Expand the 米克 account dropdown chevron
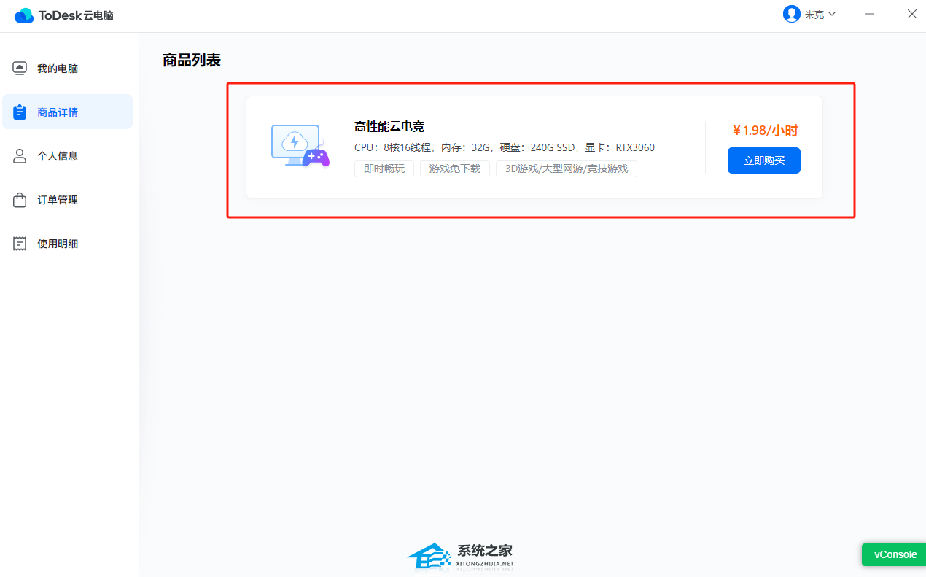 coord(832,14)
